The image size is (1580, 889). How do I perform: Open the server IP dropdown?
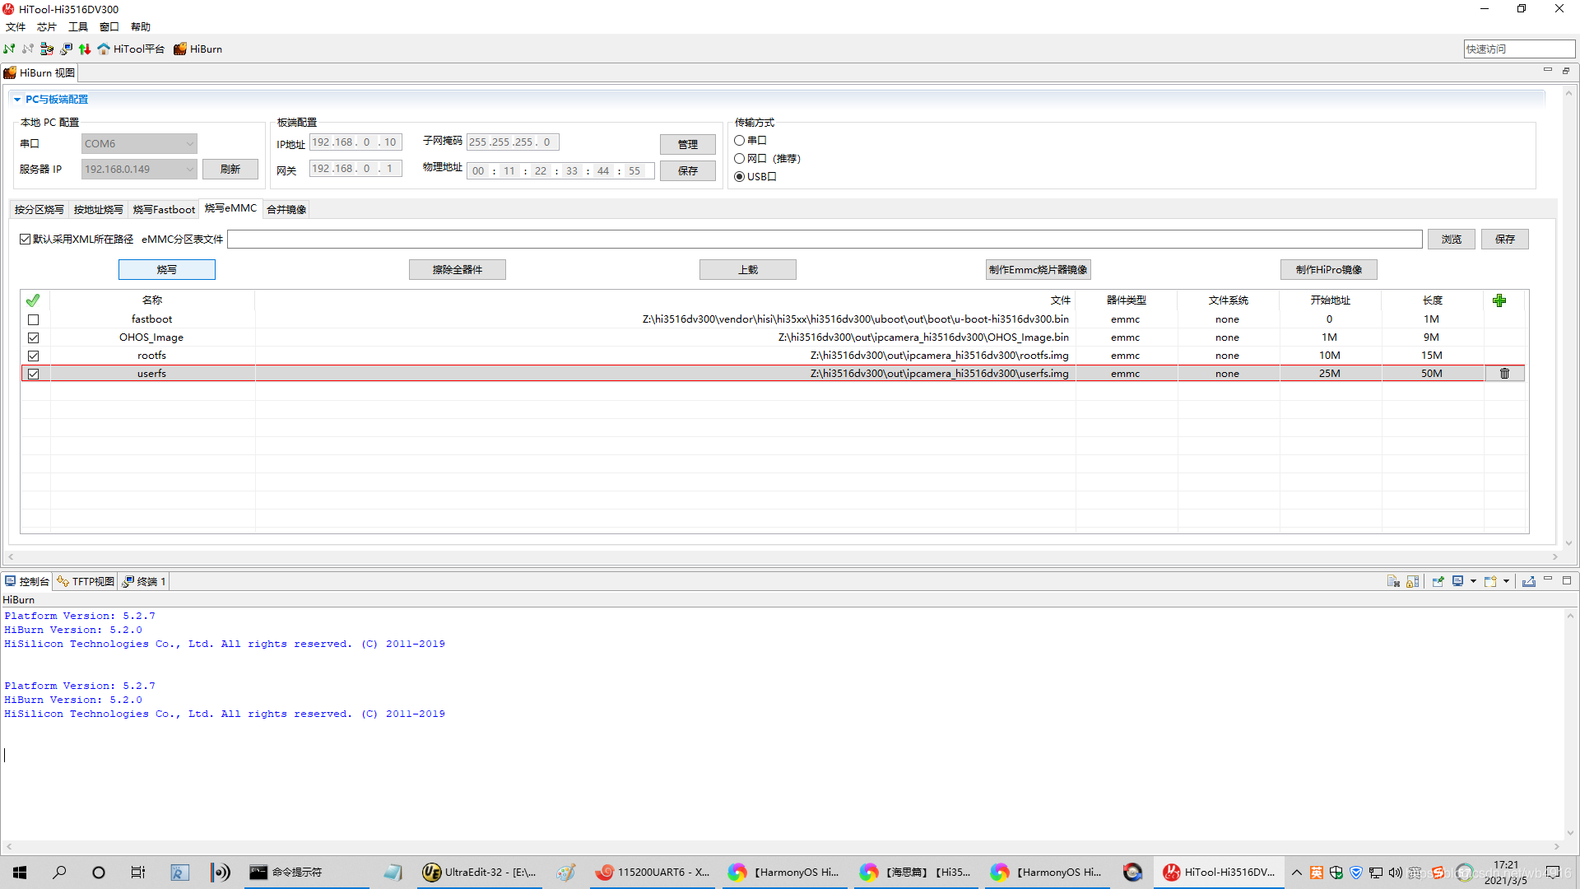189,170
